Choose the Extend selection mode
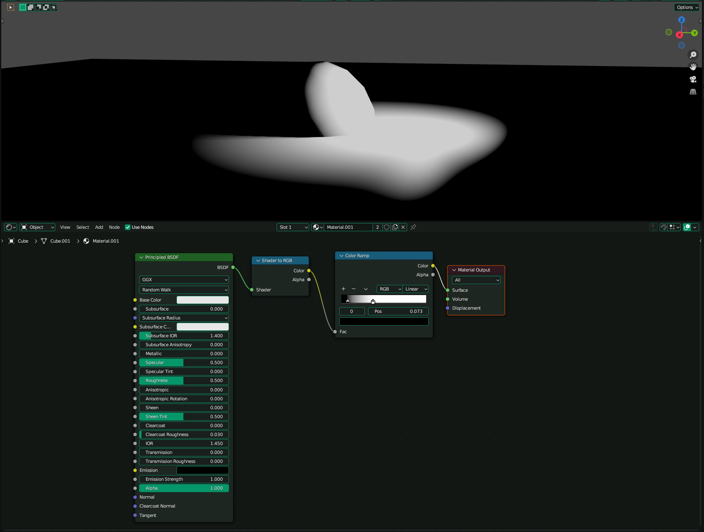This screenshot has width=704, height=532. (31, 7)
